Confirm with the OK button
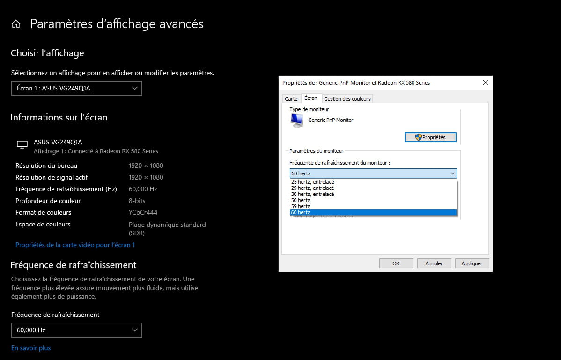 click(396, 263)
